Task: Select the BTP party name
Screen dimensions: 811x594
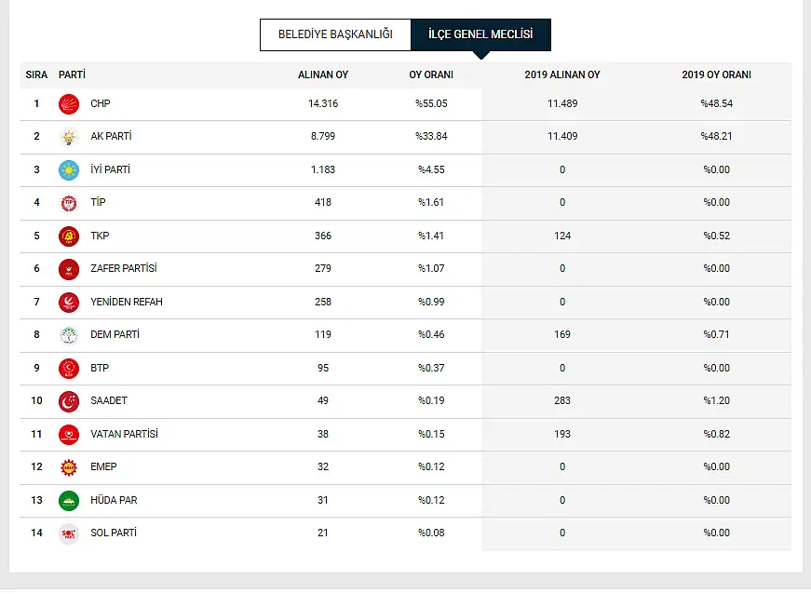Action: [100, 368]
